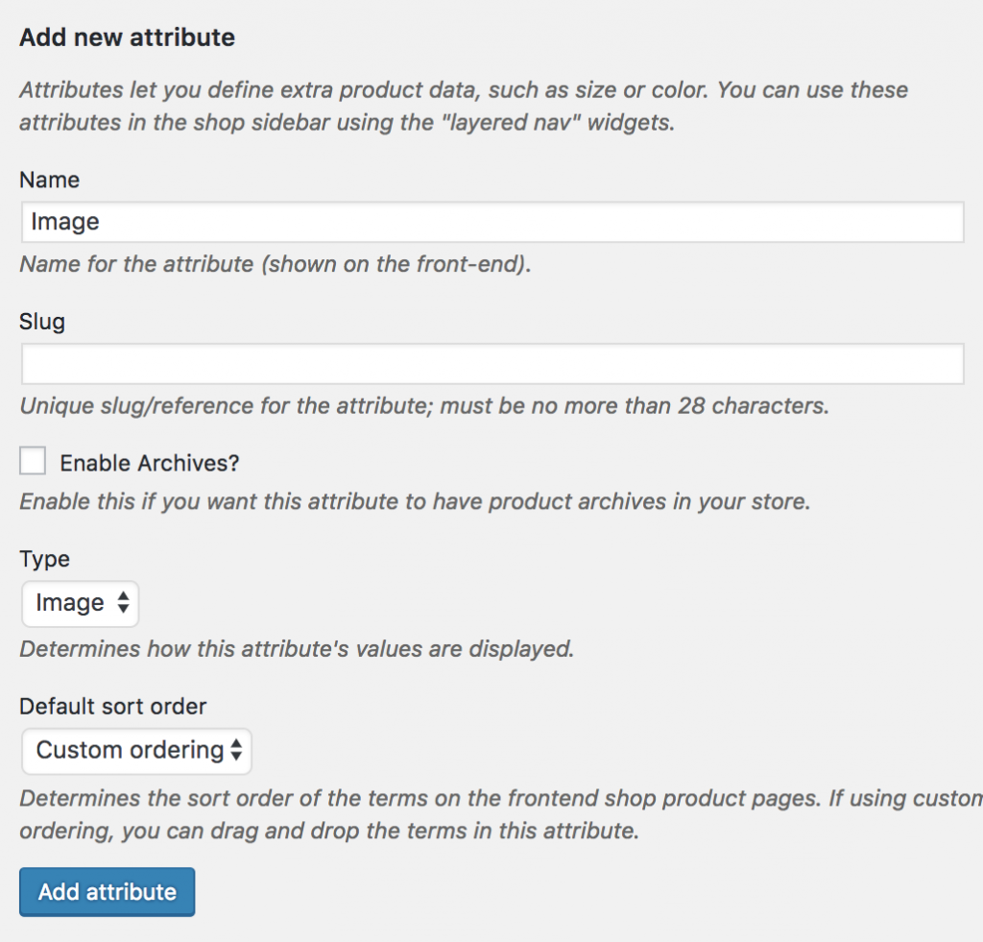
Task: Click the layered nav widgets description text
Action: point(461,106)
